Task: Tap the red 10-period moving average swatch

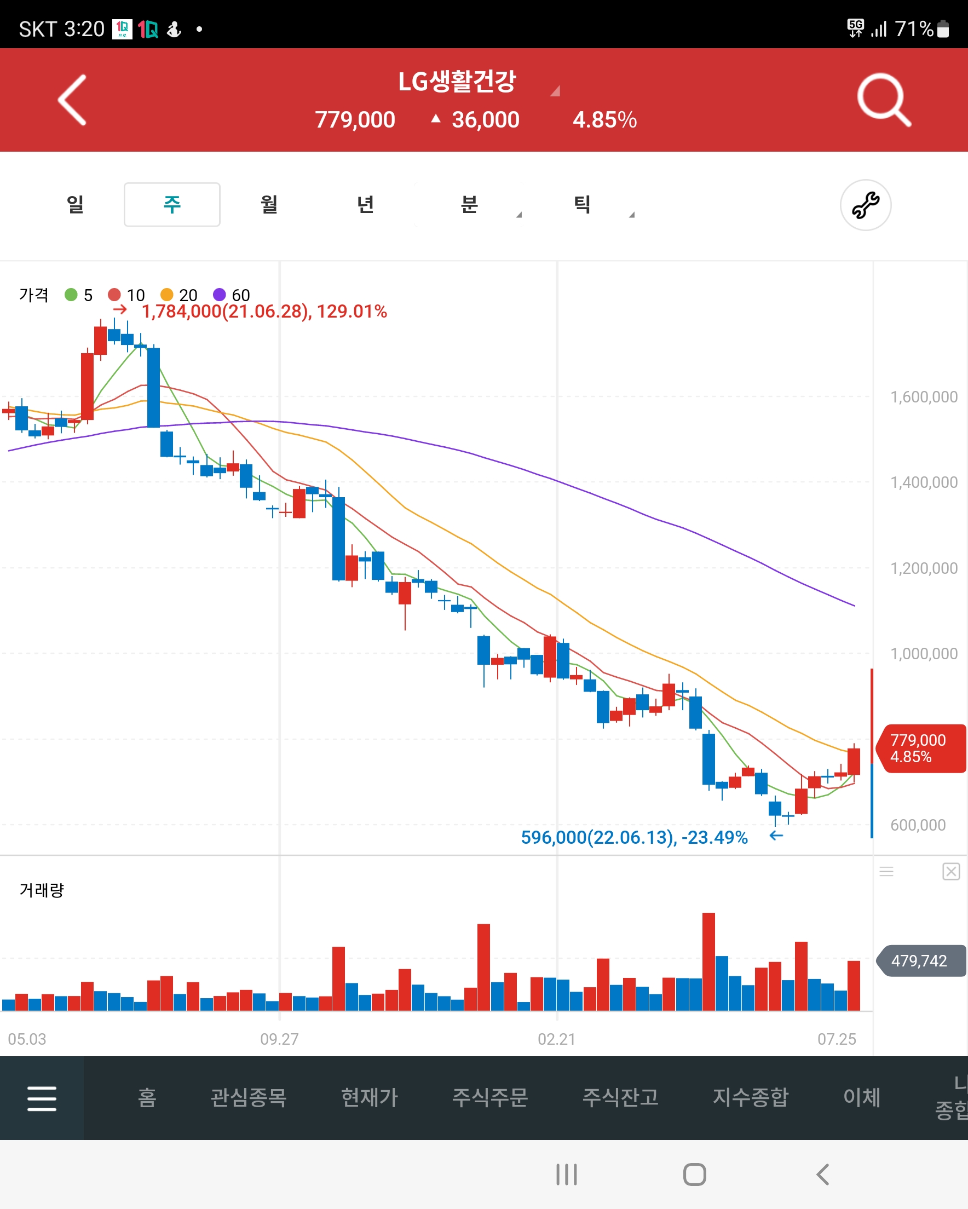Action: pos(114,295)
